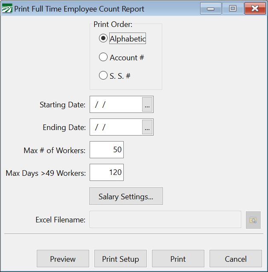
Task: Click into the Starting Date field
Action: point(116,105)
